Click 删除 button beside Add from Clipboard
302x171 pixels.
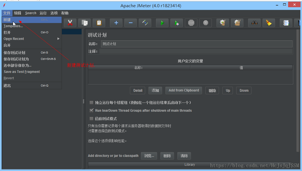212,90
